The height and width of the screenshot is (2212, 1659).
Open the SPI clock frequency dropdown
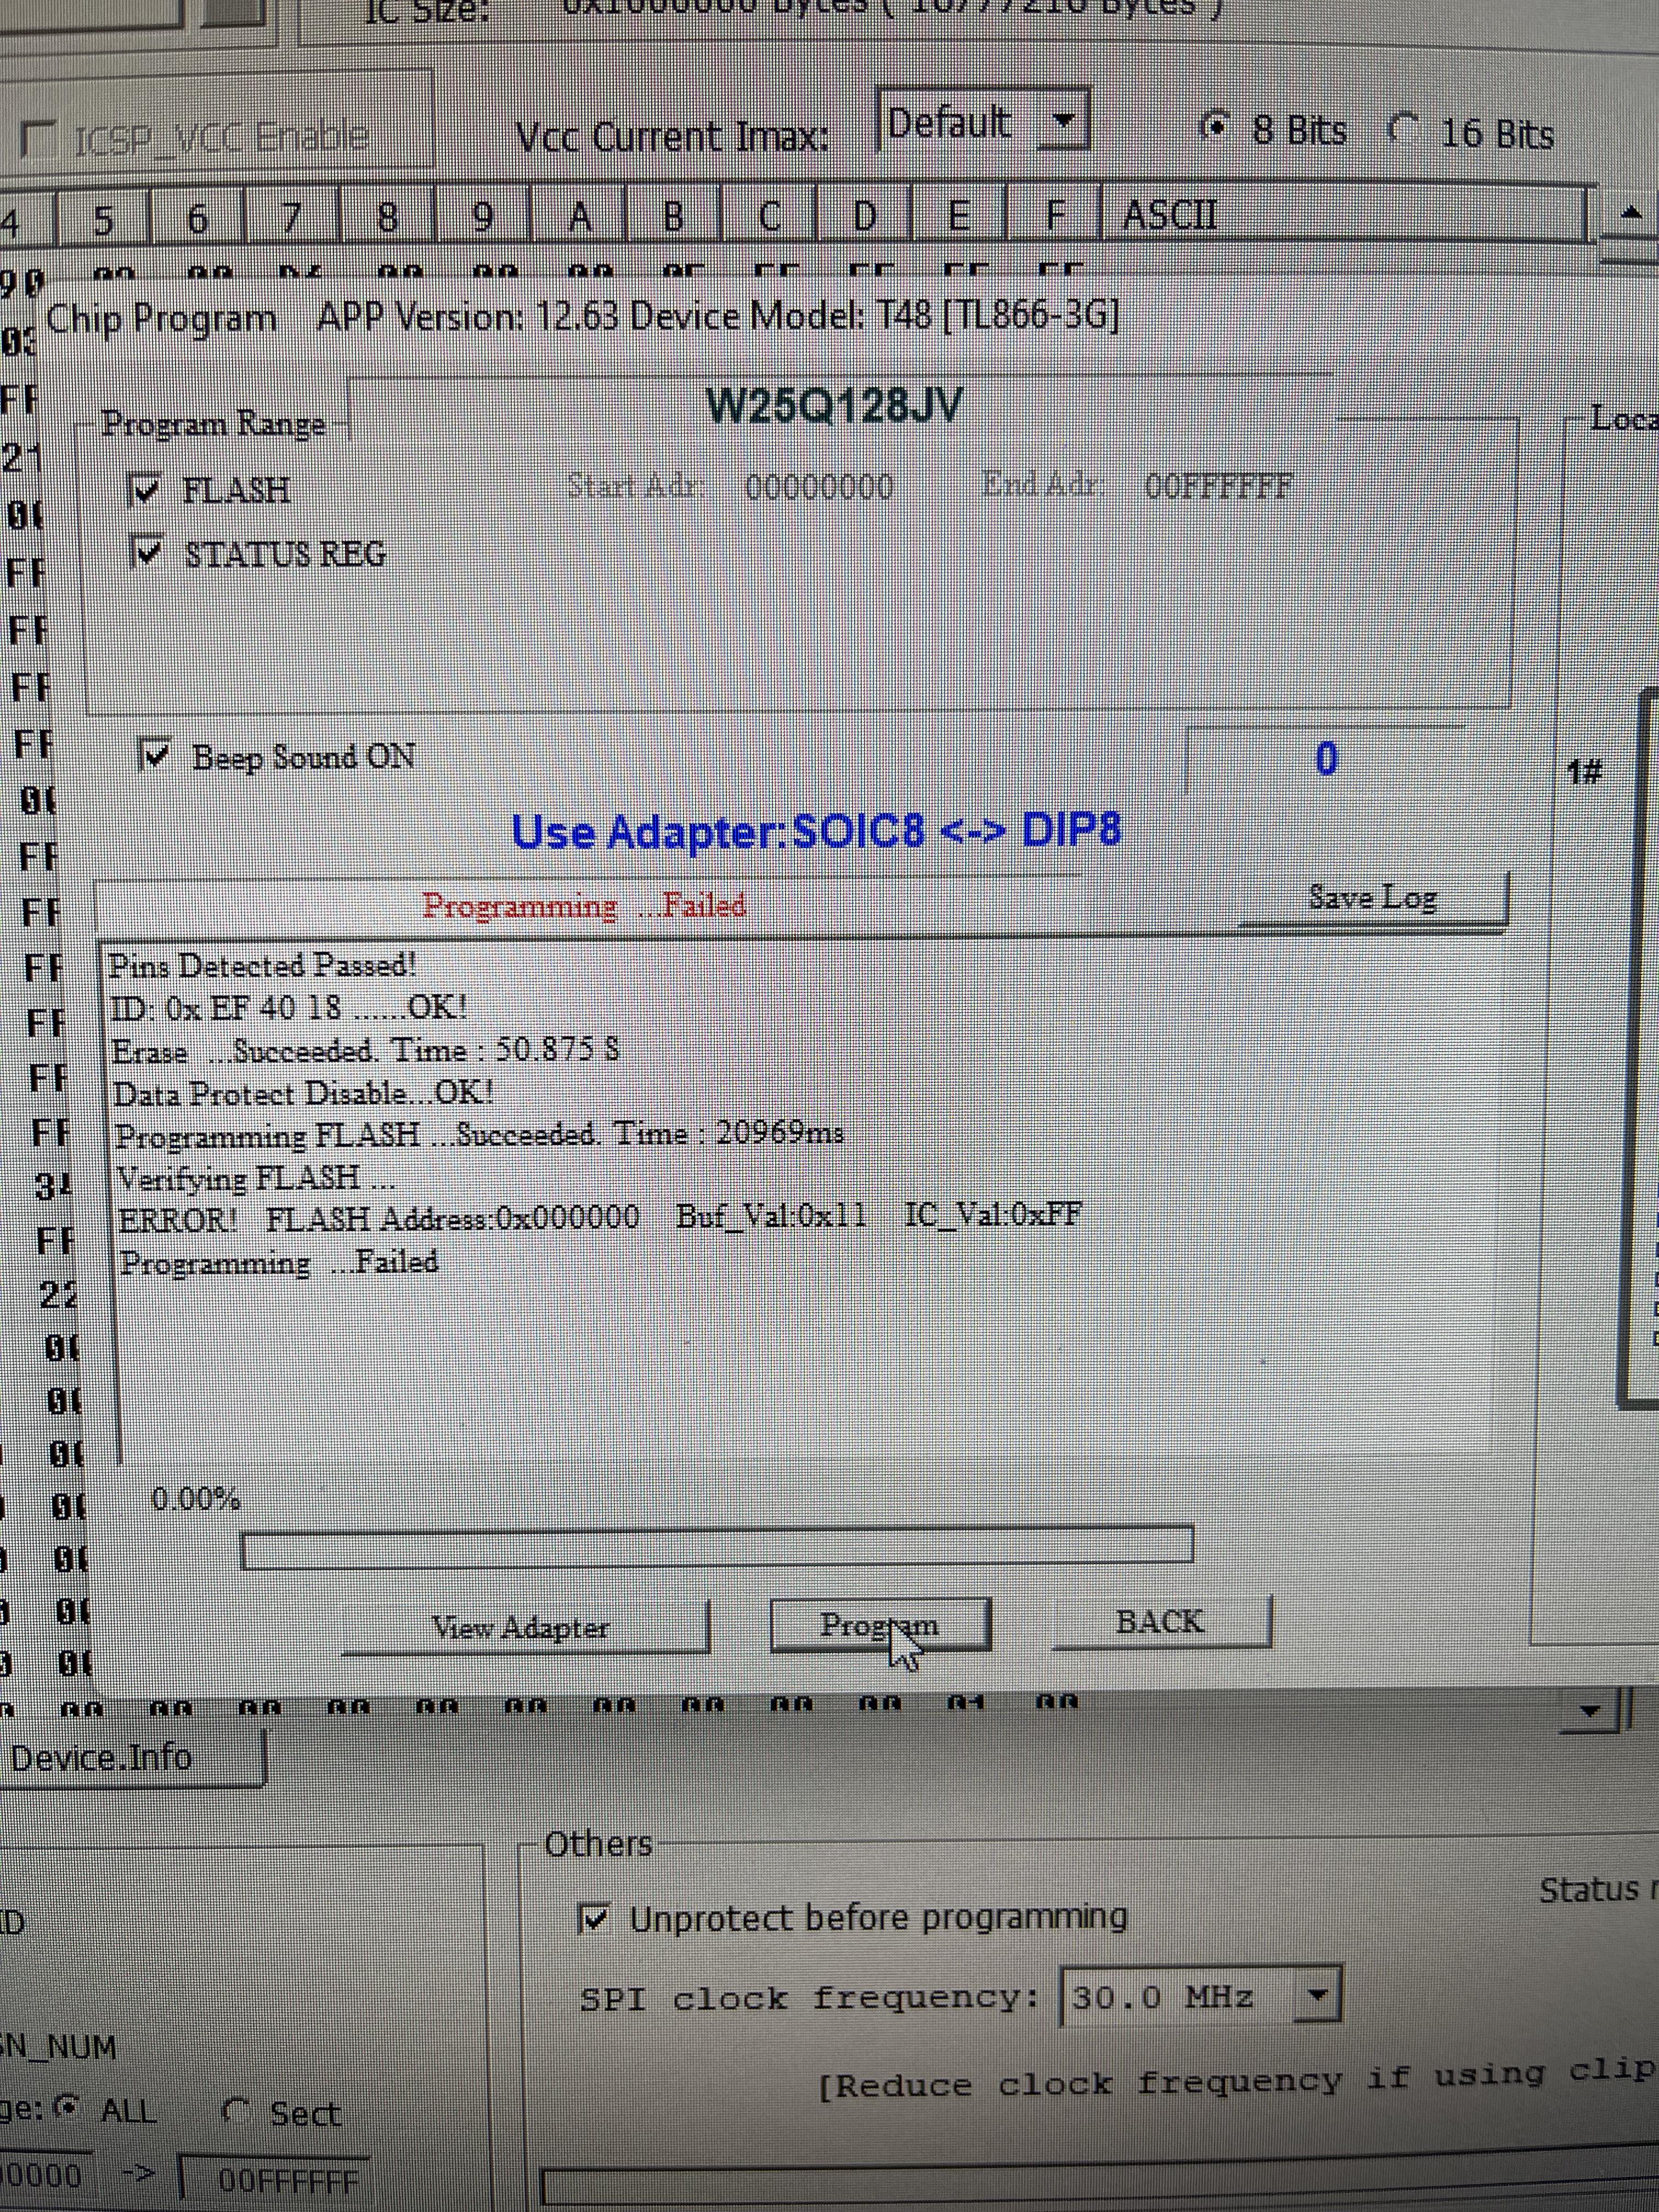pyautogui.click(x=1318, y=1995)
